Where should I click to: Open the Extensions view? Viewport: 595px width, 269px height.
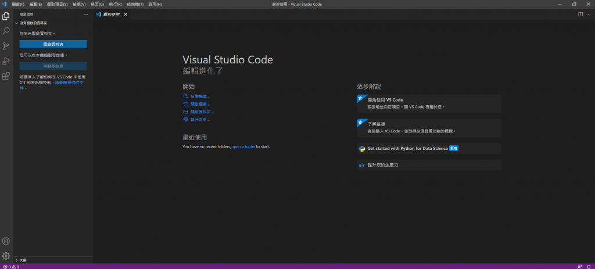point(6,76)
